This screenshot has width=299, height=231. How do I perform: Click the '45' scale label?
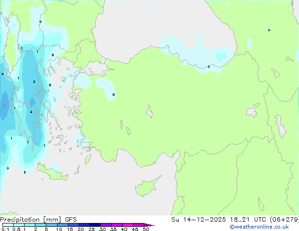(x=135, y=229)
